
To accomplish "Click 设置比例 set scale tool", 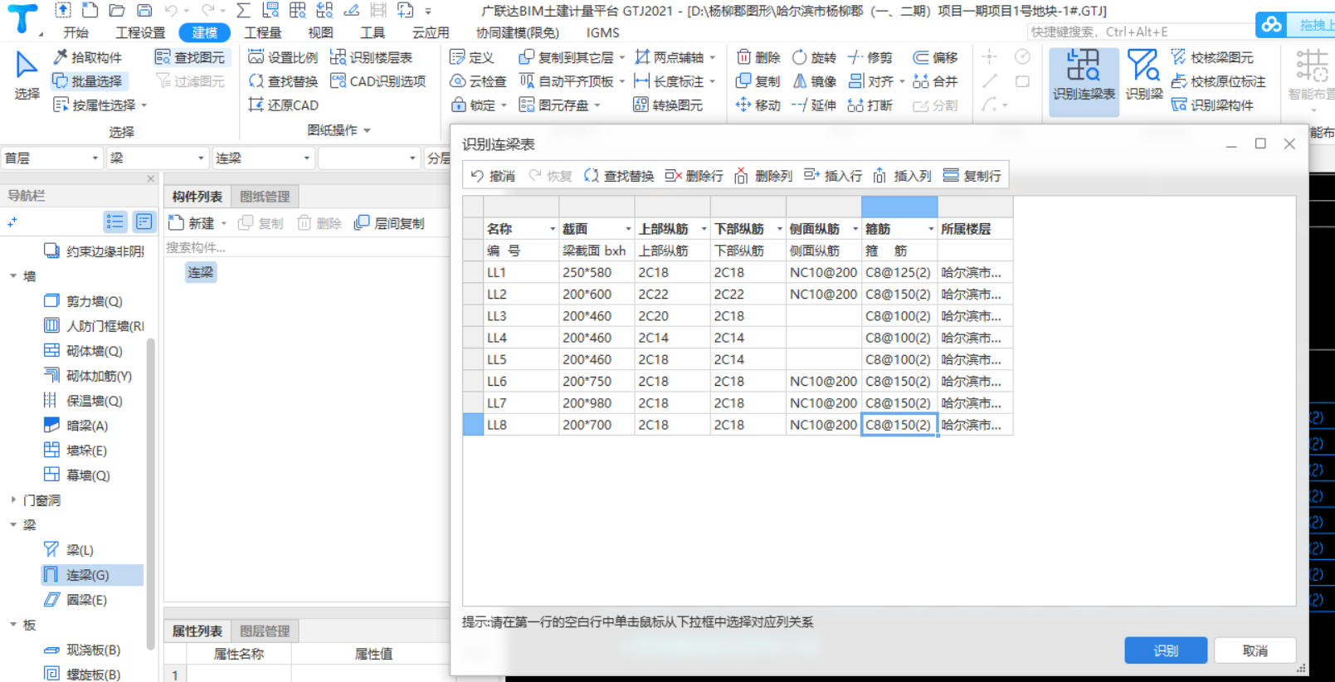I will tap(283, 57).
